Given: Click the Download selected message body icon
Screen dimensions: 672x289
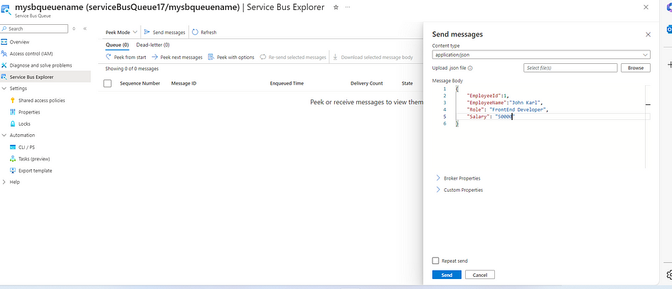Looking at the screenshot, I should (x=335, y=57).
